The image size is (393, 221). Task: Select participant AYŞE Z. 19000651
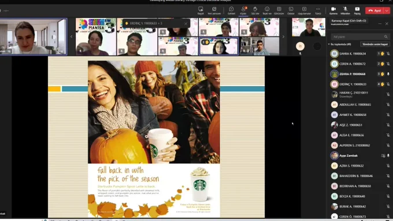[359, 125]
